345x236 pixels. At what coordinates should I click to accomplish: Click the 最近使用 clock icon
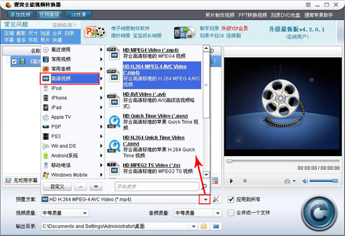coord(45,49)
